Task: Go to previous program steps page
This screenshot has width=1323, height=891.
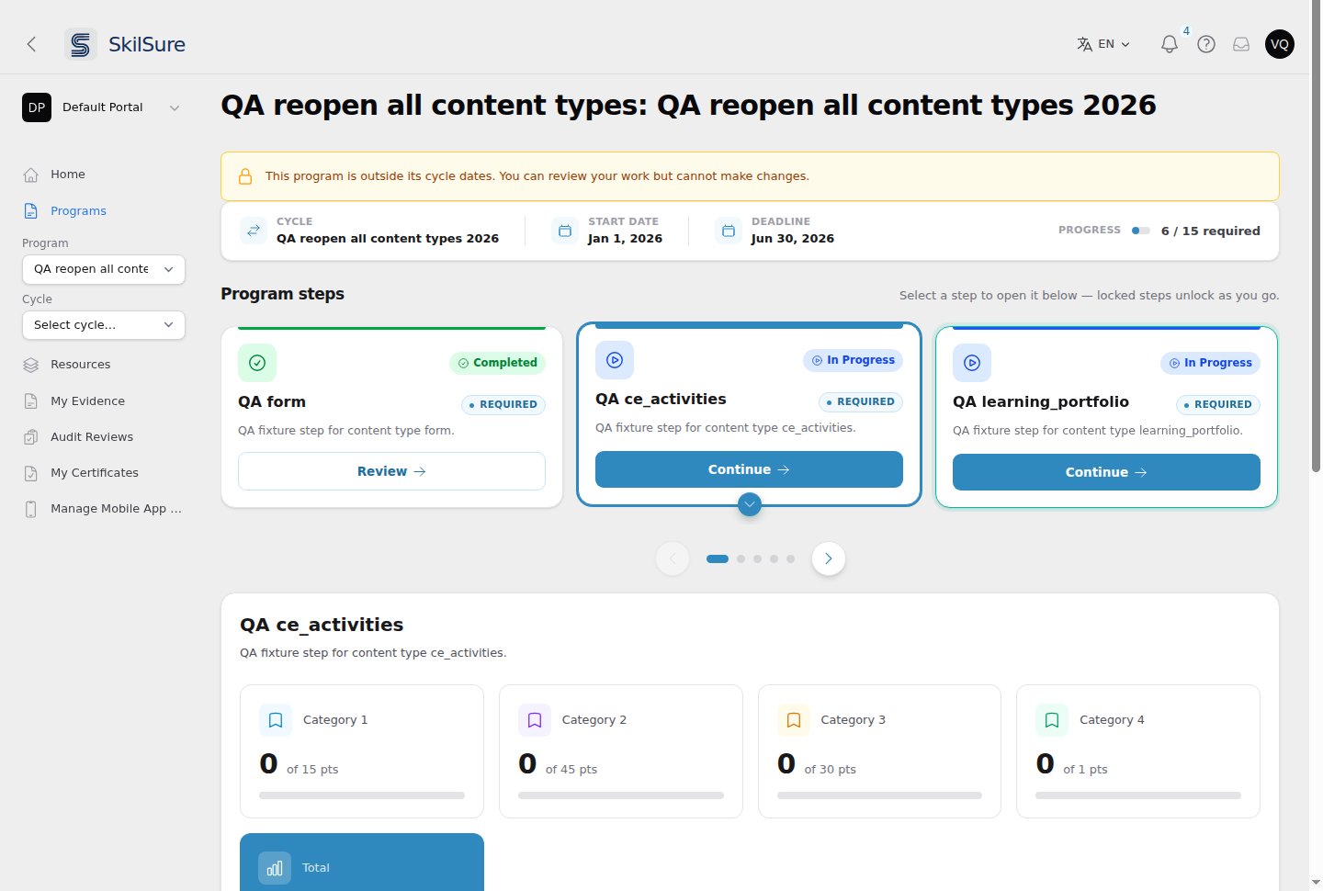Action: coord(673,558)
